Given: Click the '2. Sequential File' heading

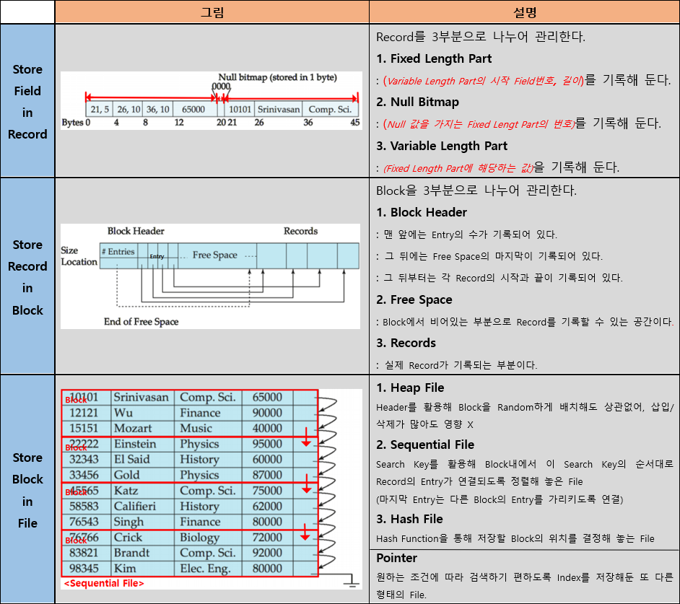Looking at the screenshot, I should [x=425, y=445].
